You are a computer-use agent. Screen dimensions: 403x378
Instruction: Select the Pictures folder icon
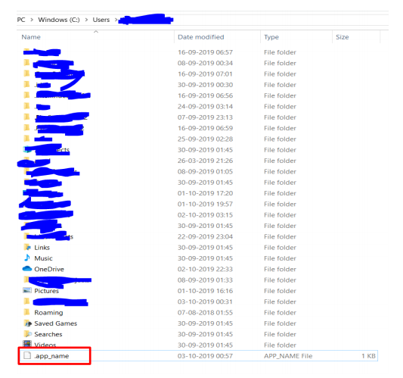[27, 290]
